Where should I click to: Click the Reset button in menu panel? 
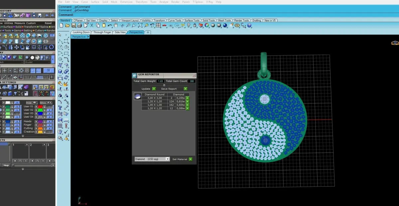(48, 23)
